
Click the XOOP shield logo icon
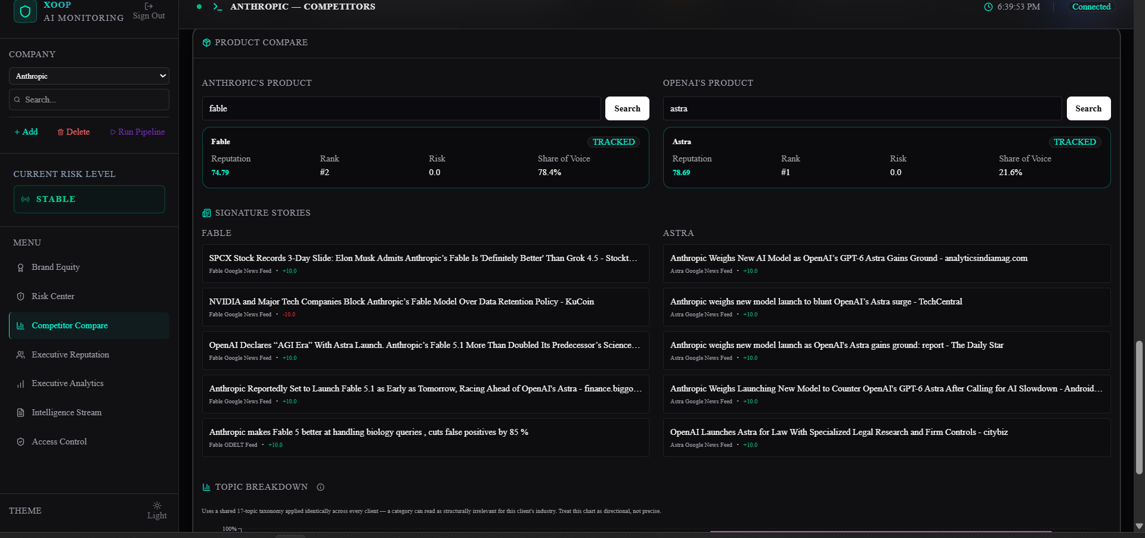click(x=25, y=11)
